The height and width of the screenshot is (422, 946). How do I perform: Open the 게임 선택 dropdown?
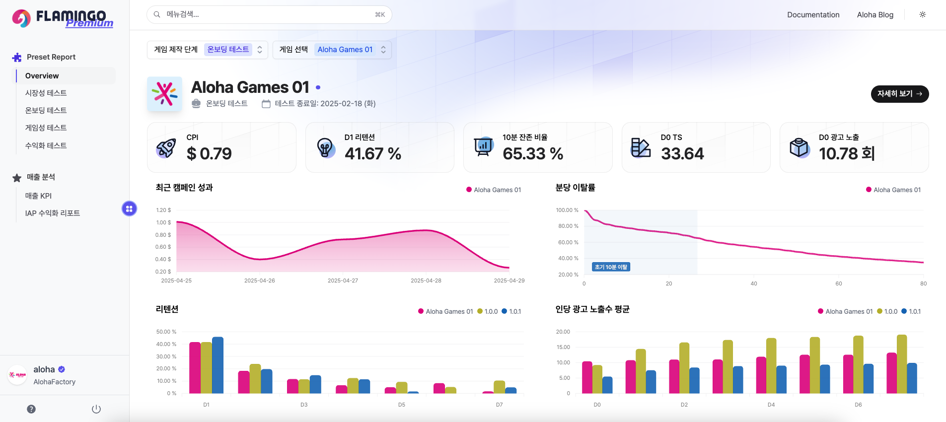332,50
